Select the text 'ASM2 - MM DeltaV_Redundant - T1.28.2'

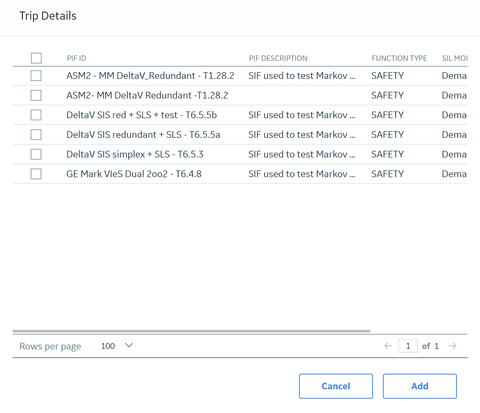150,76
